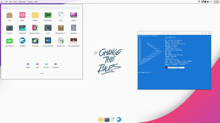
Task: Open the Bookmarks menu
Action: pyautogui.click(x=22, y=2)
